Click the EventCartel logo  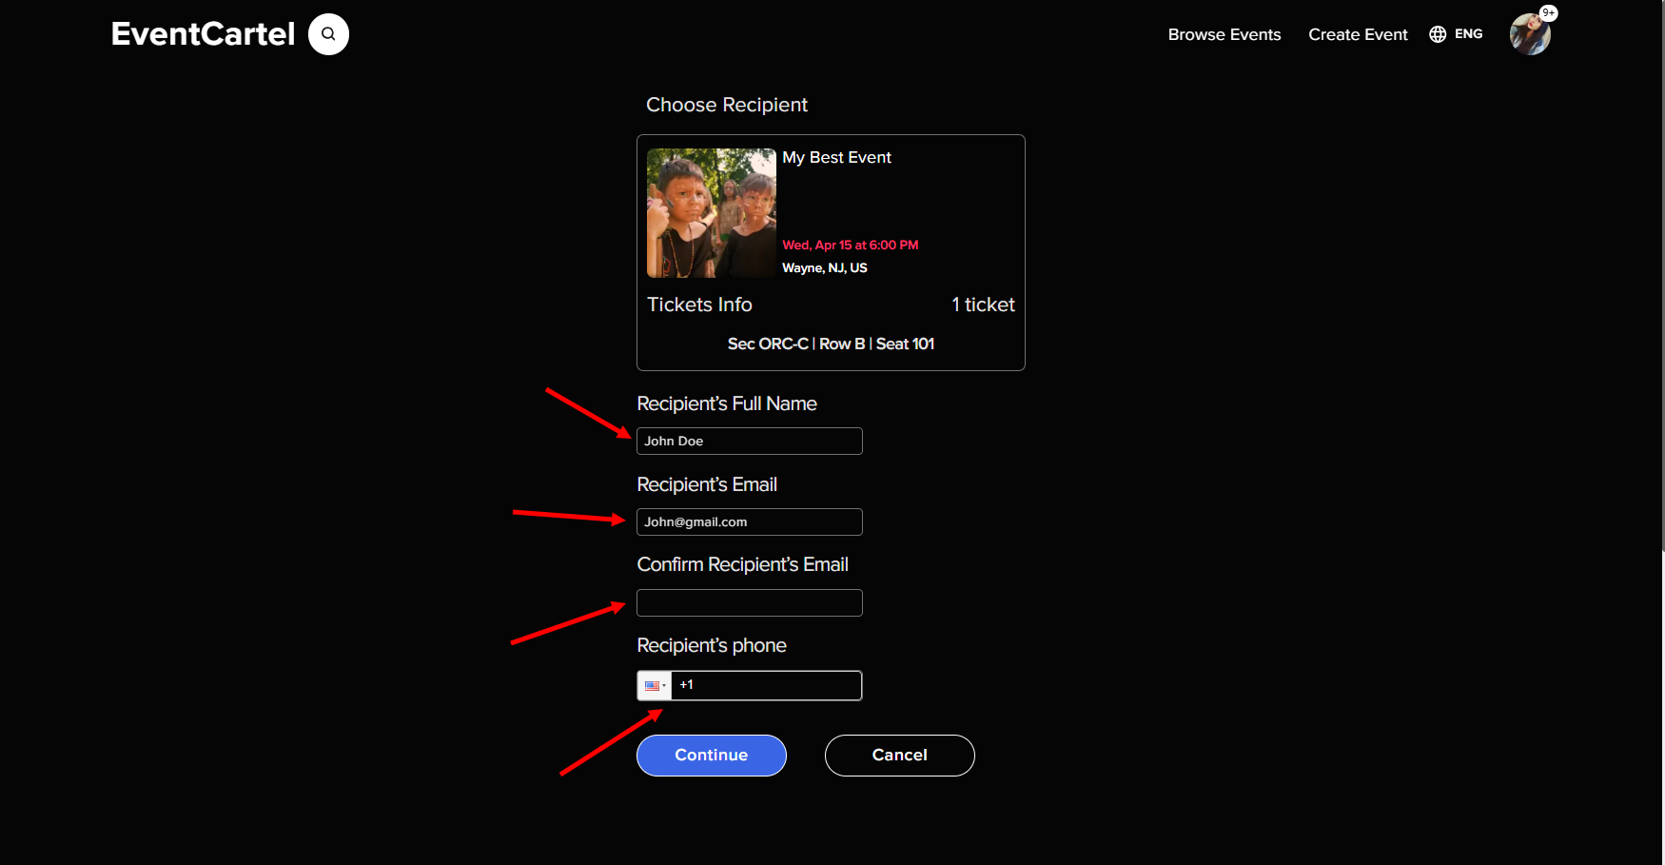click(203, 34)
